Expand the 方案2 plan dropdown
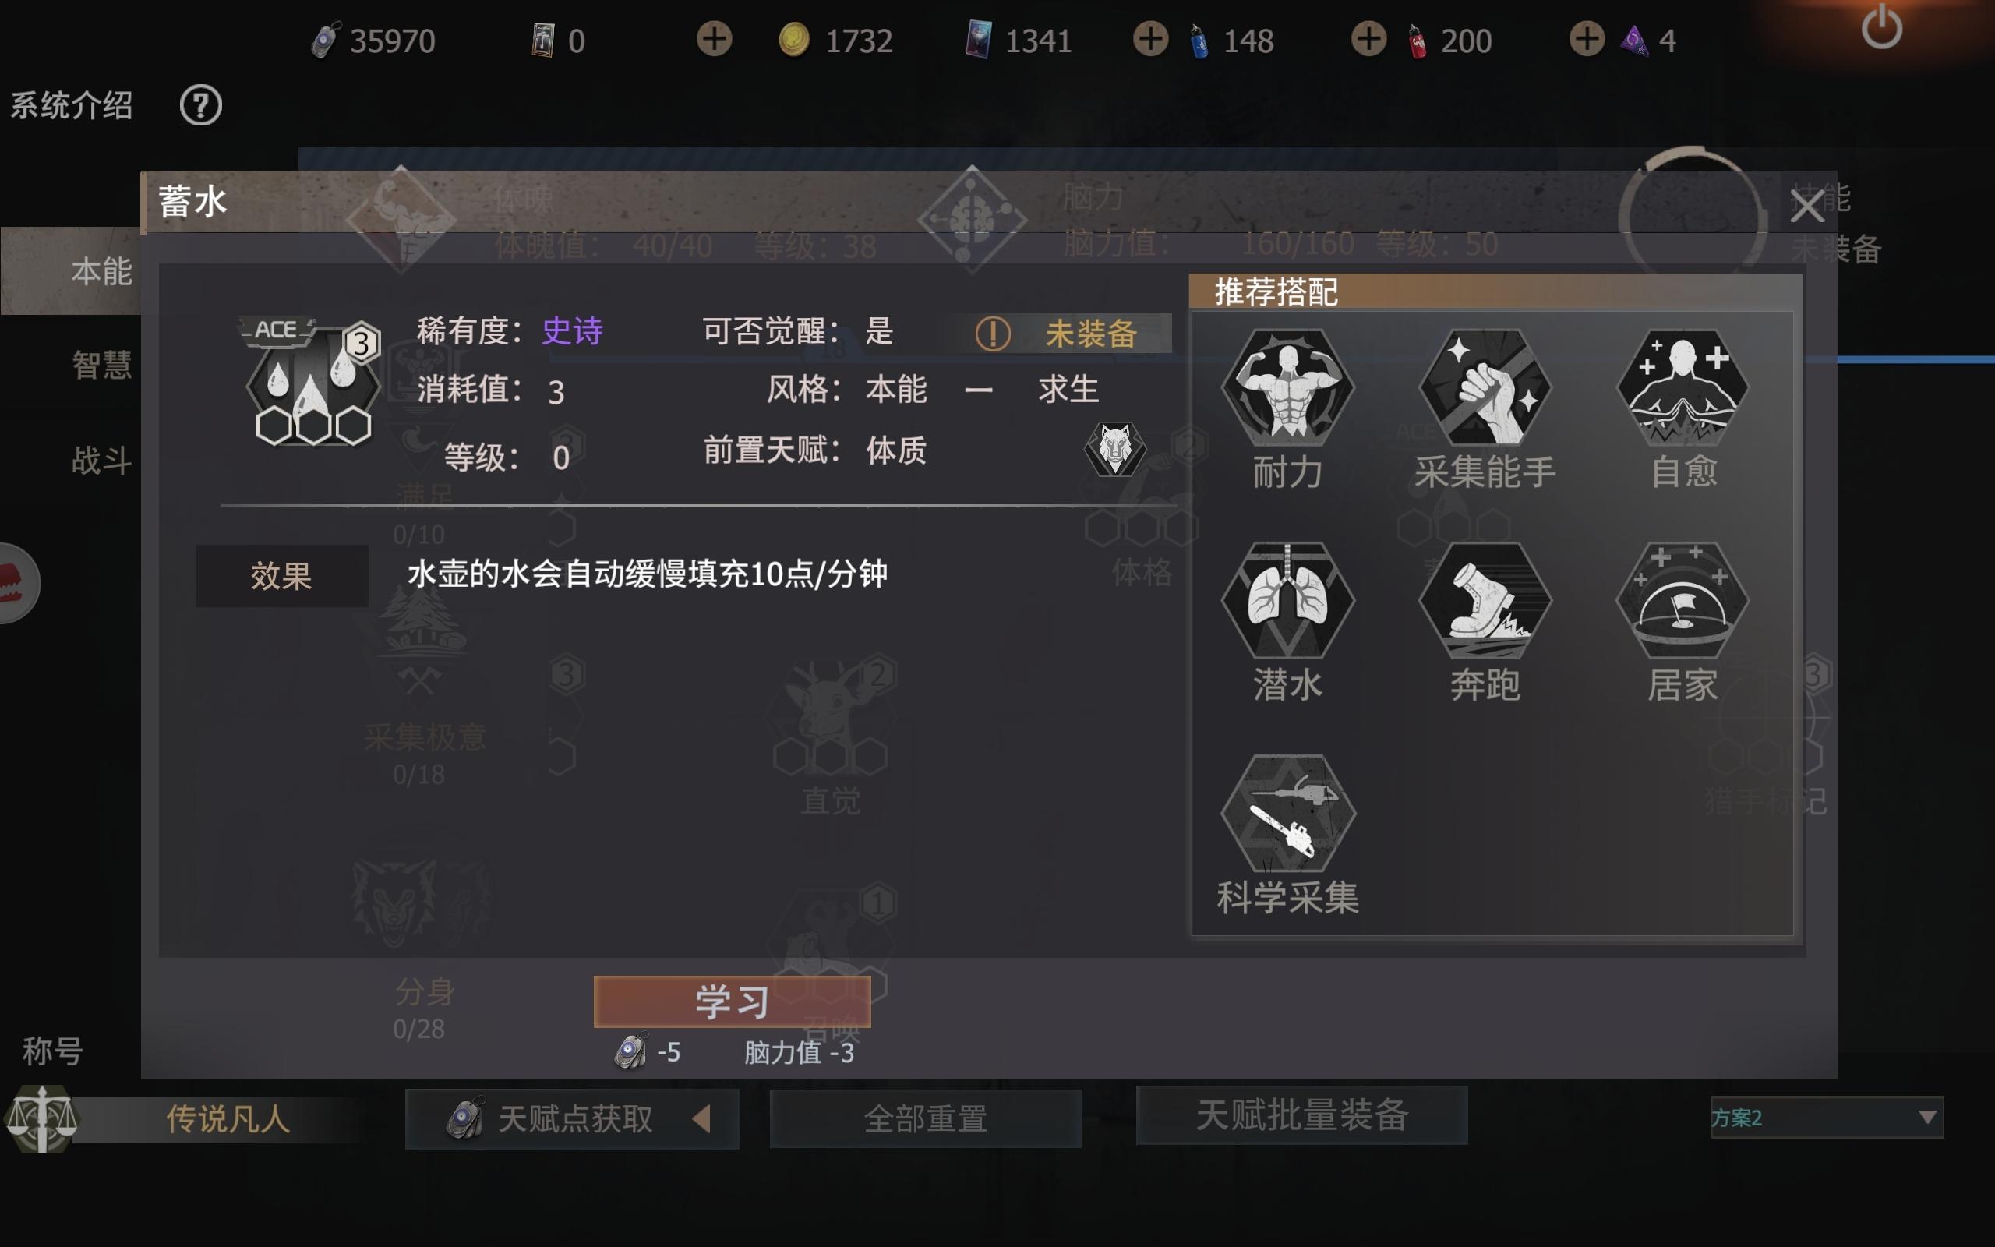This screenshot has height=1247, width=1995. point(1827,1118)
